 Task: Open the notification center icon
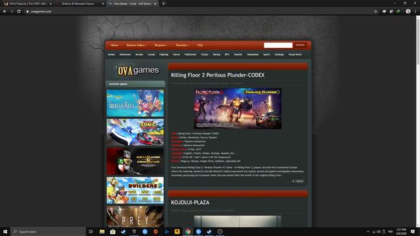[413, 231]
